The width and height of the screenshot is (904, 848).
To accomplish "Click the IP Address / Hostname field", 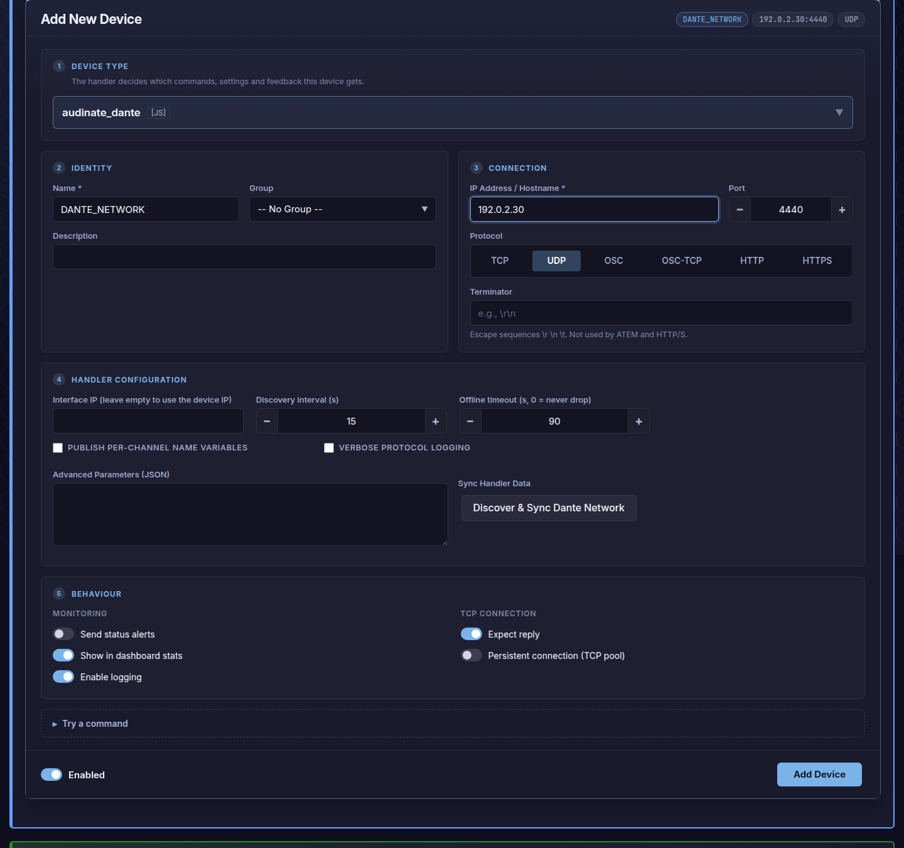I will [x=594, y=209].
